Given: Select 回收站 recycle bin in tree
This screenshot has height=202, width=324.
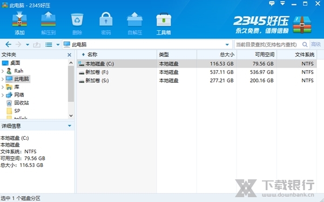Looking at the screenshot, I should point(18,103).
